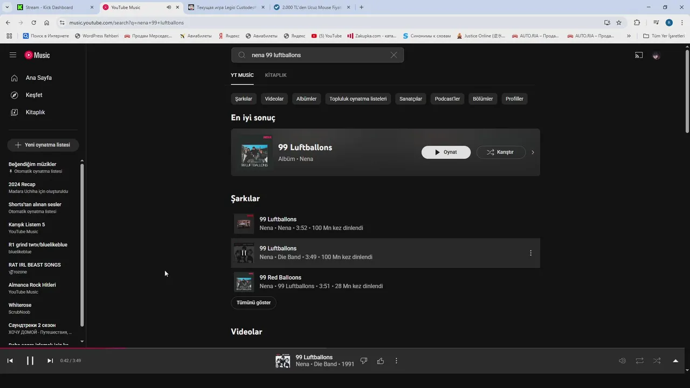Click Karıştır shuffle button
The image size is (690, 388).
click(x=501, y=153)
